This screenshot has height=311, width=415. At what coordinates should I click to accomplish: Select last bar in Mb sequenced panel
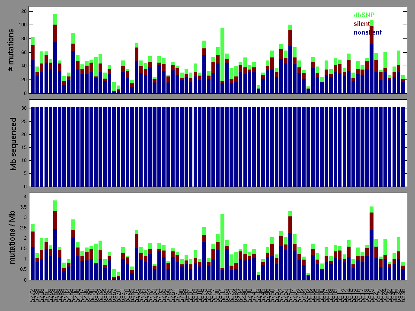(x=403, y=147)
